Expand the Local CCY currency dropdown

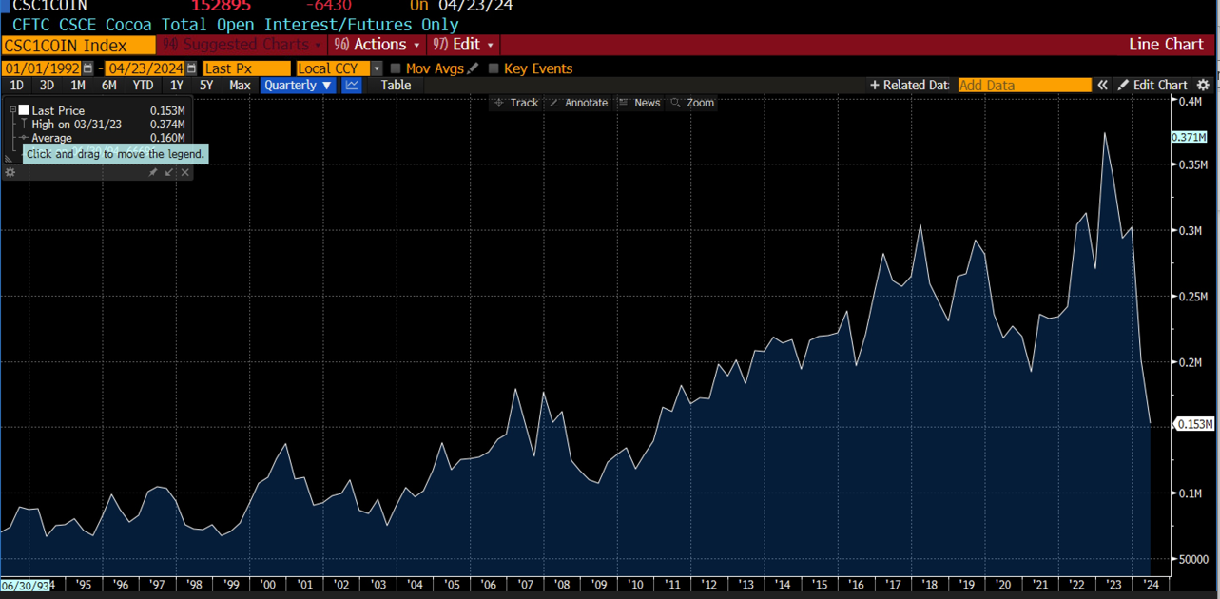[x=377, y=68]
